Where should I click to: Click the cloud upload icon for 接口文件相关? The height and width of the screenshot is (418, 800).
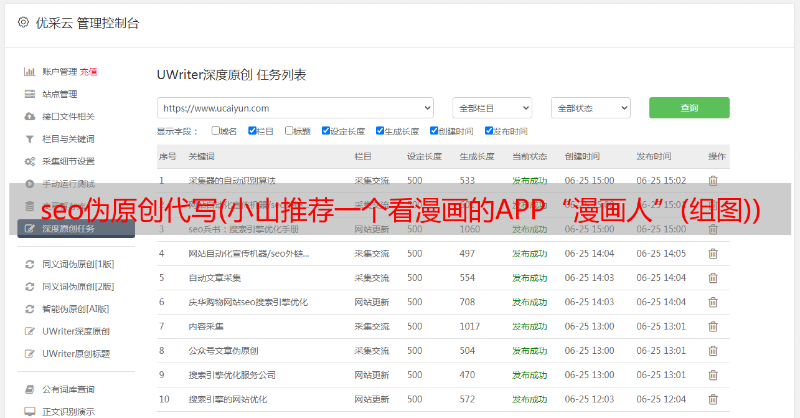pyautogui.click(x=29, y=116)
